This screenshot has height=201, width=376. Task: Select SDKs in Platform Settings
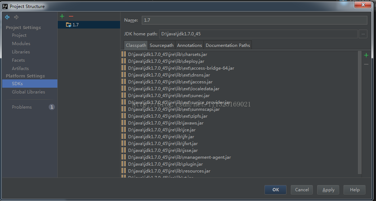coord(30,83)
